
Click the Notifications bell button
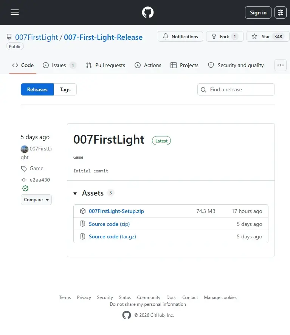pyautogui.click(x=180, y=36)
